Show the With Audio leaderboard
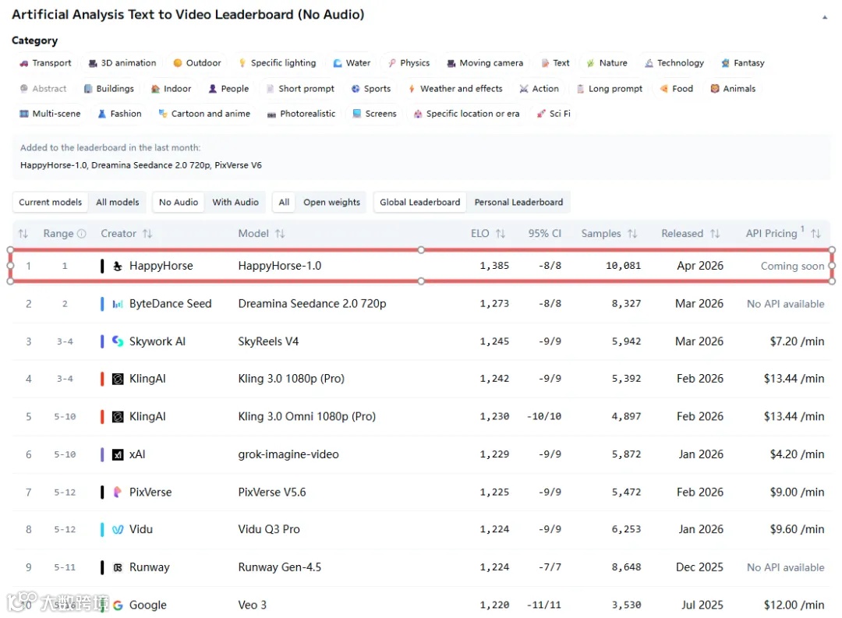This screenshot has height=618, width=842. click(x=235, y=203)
